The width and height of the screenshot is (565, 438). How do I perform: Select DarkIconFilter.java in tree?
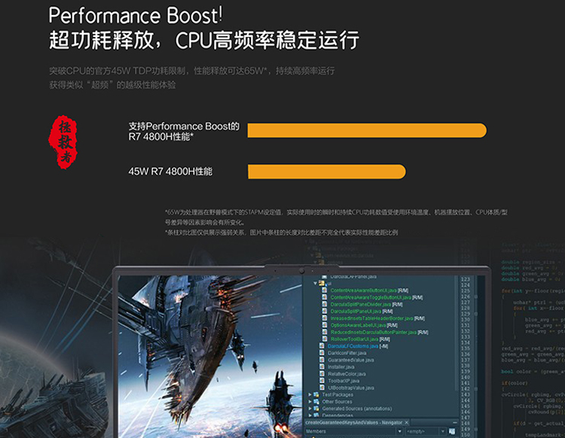tap(347, 353)
